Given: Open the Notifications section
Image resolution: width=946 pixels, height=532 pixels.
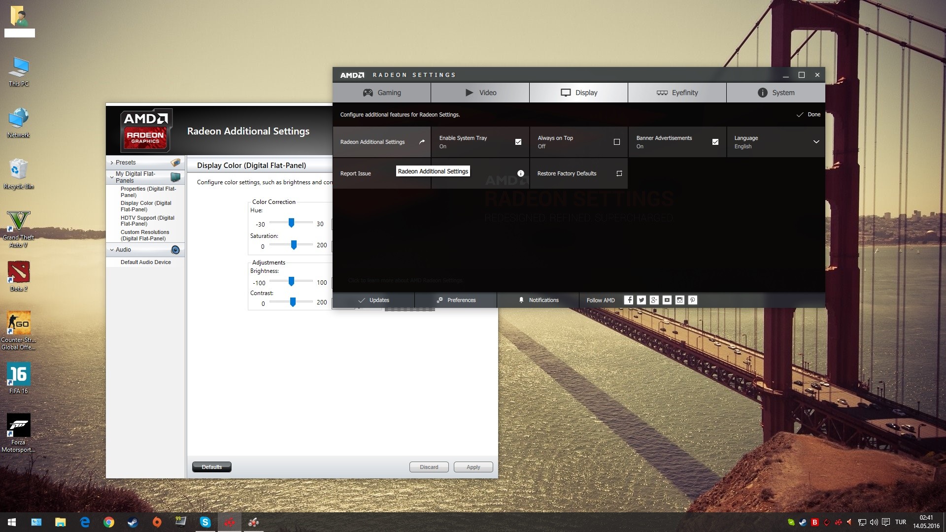Looking at the screenshot, I should point(538,300).
